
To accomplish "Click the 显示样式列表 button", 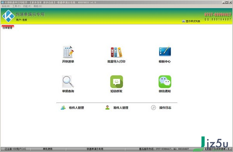I will point(191,21).
